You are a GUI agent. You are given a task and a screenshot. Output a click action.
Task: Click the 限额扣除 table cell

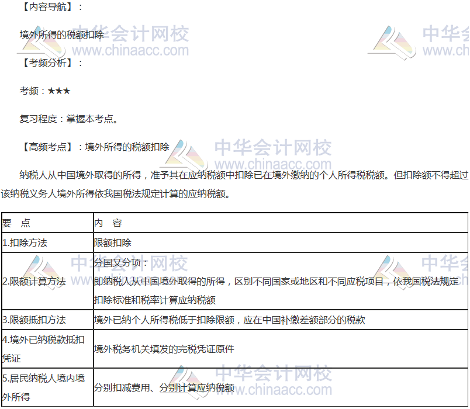coord(113,242)
